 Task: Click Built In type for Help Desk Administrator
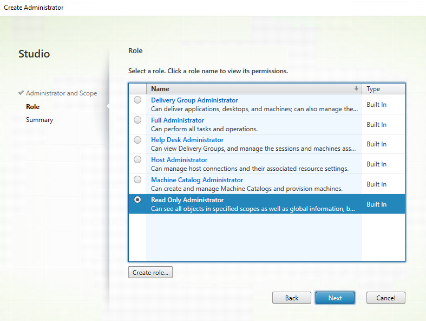[376, 144]
